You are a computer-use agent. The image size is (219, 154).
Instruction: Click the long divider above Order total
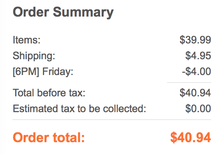point(112,120)
